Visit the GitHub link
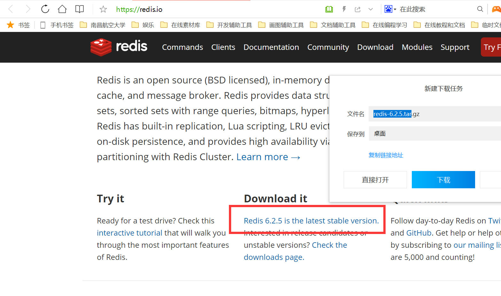The width and height of the screenshot is (501, 296). [x=419, y=233]
